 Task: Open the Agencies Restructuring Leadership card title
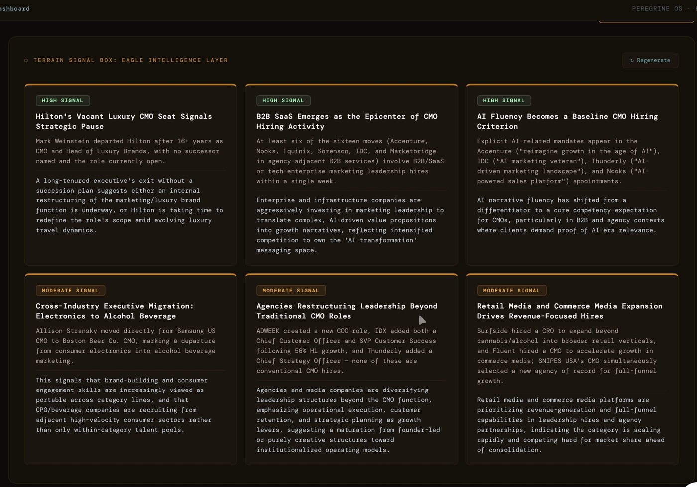[x=347, y=311]
